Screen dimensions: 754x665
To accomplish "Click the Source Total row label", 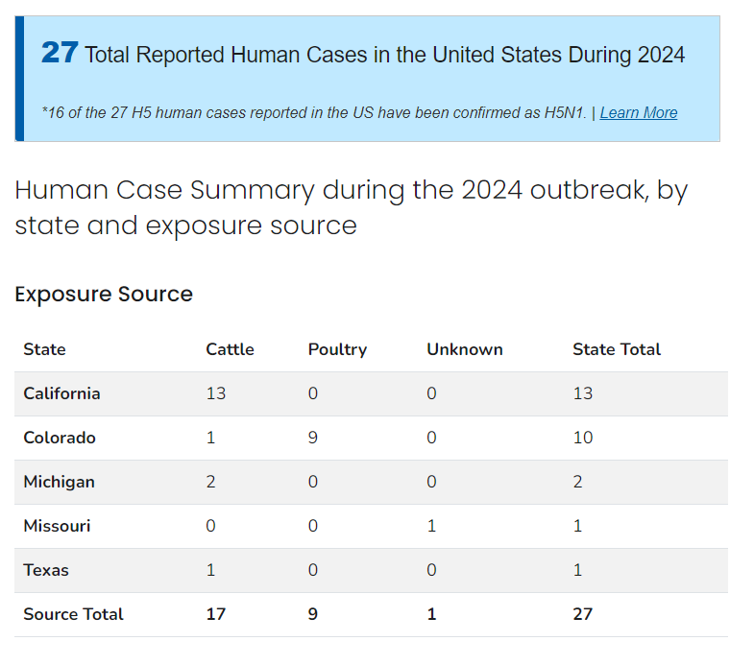I will click(73, 614).
